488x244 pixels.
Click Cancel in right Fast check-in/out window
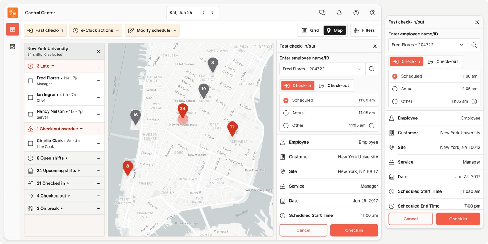point(410,219)
